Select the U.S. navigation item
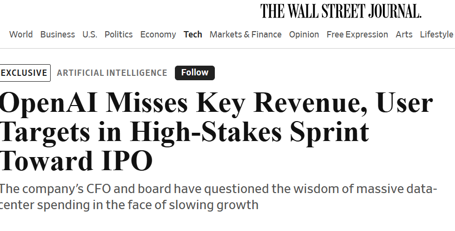The width and height of the screenshot is (455, 231). (x=90, y=35)
